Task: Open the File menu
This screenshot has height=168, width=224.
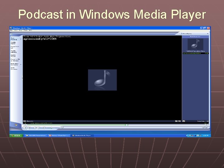Action: (11, 30)
